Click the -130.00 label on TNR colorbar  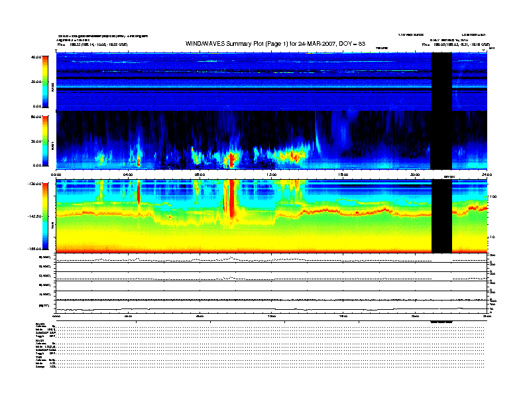click(x=34, y=184)
